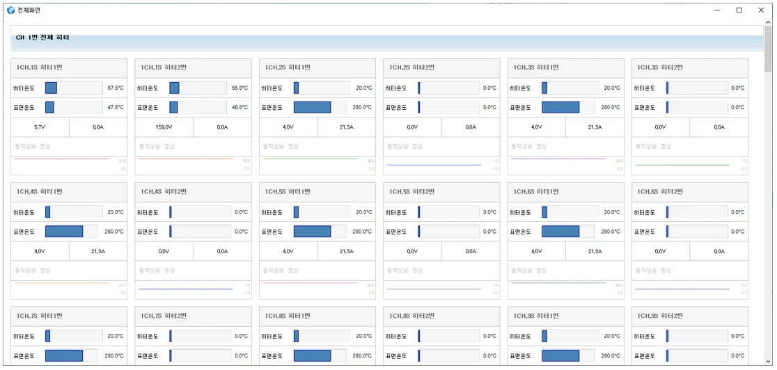Click the 45.8°C surface temperature value

pos(240,108)
